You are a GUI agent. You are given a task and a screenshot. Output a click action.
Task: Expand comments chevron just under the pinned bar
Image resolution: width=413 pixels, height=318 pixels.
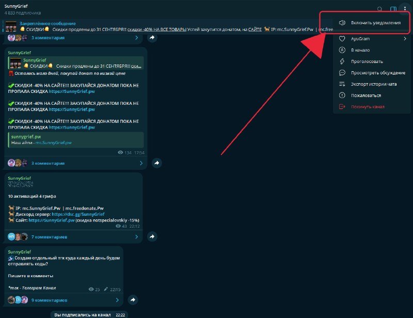(x=136, y=38)
